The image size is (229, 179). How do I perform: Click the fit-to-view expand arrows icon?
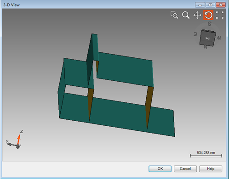220,15
